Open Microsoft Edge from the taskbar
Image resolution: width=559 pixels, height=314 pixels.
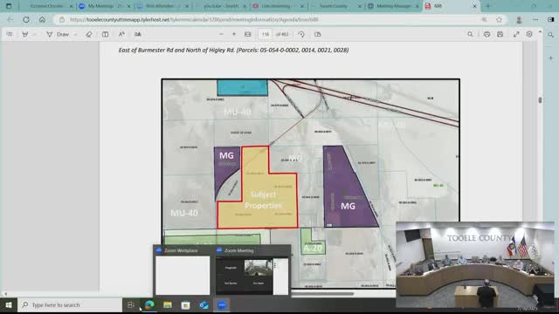coord(149,305)
